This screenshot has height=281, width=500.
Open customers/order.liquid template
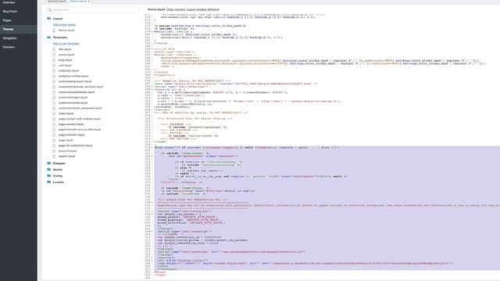(x=73, y=103)
